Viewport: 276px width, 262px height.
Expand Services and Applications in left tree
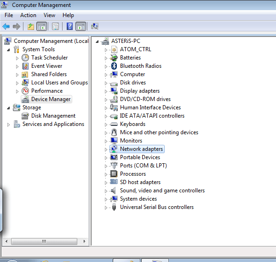[x=8, y=125]
